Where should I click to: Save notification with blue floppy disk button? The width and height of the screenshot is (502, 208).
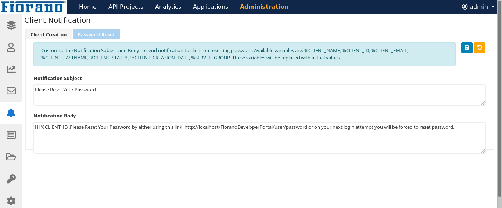467,48
